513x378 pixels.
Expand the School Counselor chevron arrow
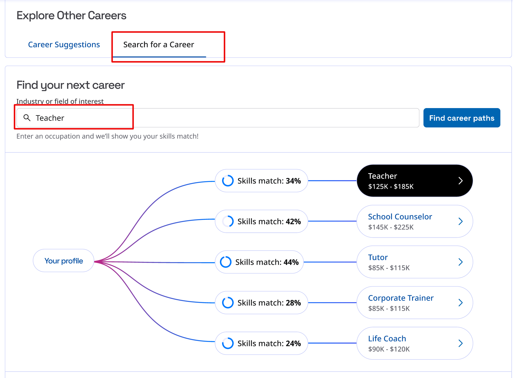pos(460,221)
